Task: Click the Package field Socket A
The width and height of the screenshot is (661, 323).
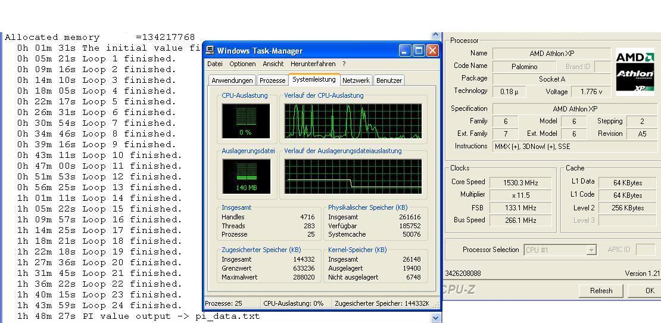Action: [x=551, y=79]
